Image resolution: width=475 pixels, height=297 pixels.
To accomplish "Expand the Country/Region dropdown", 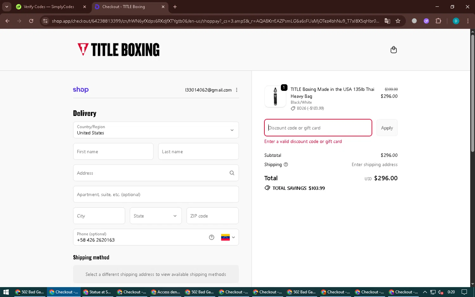I will (156, 130).
